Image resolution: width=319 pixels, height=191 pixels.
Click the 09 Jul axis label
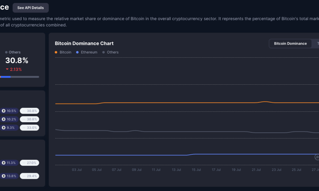(x=137, y=170)
